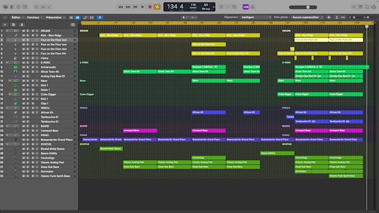Click the 4/4 time signature display

pyautogui.click(x=206, y=5)
